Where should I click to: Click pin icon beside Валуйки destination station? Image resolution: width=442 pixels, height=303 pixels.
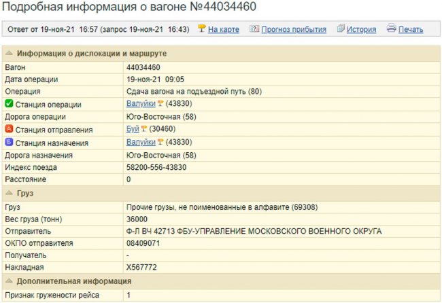tap(161, 142)
